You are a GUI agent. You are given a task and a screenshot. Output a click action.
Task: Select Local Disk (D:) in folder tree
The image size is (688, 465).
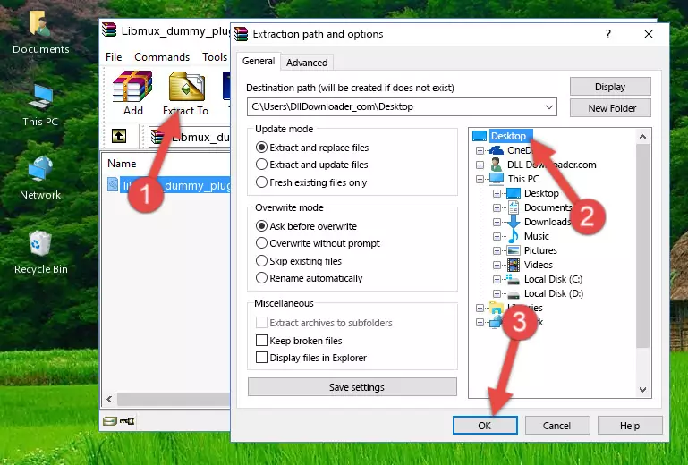coord(553,294)
